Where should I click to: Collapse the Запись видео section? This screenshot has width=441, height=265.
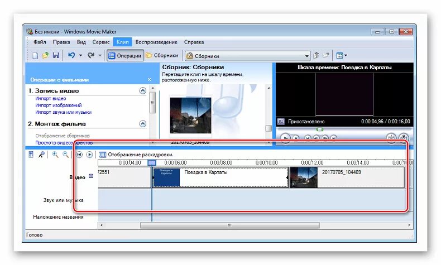click(143, 91)
